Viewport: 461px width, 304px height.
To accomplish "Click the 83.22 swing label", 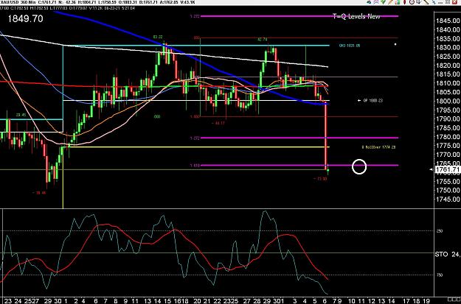I will click(158, 37).
